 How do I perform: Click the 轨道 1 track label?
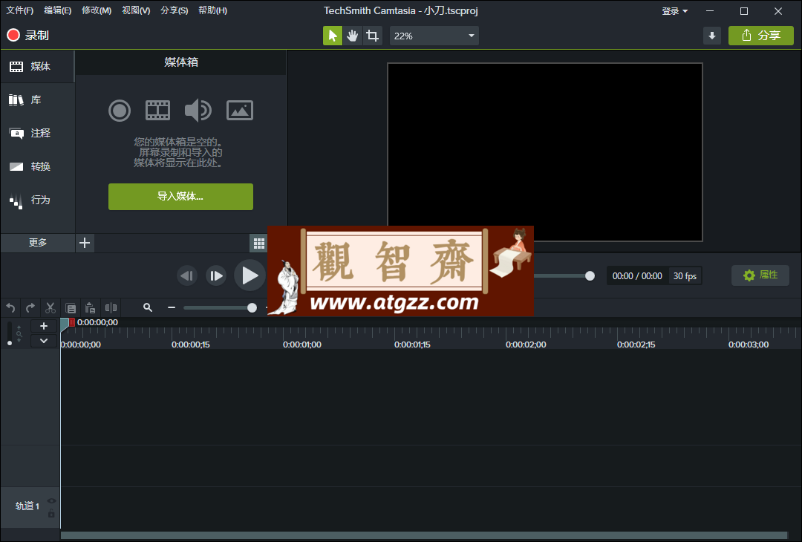click(27, 506)
